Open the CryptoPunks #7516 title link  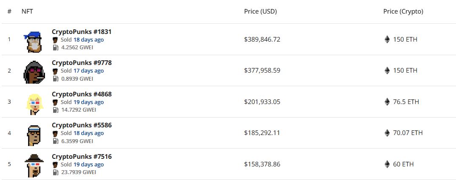(x=82, y=157)
